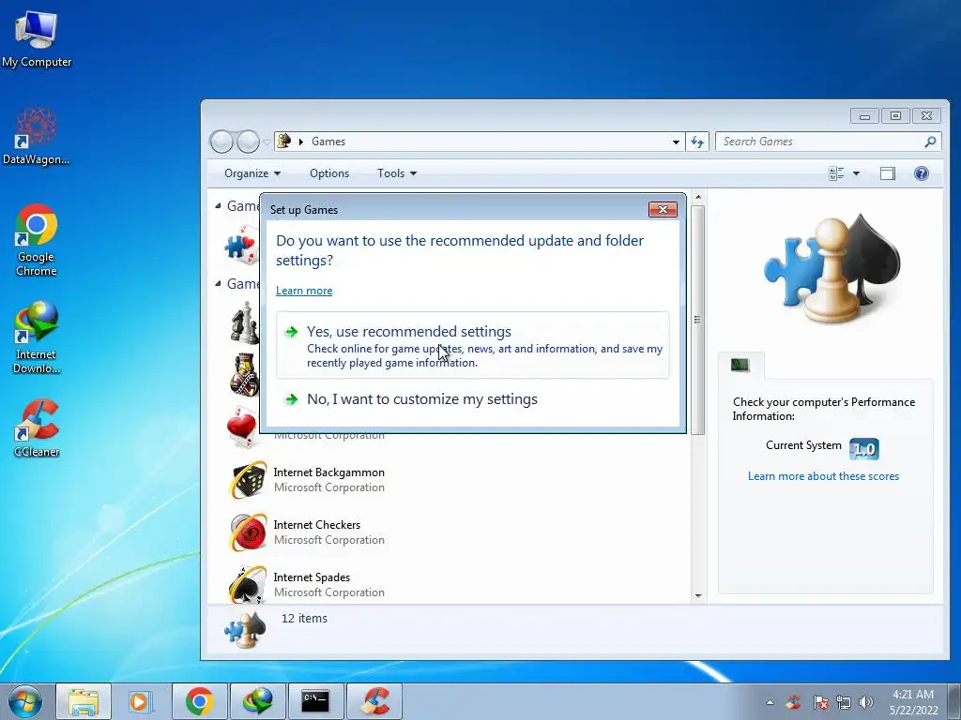Click Games in the address breadcrumb
961x720 pixels.
pos(328,142)
